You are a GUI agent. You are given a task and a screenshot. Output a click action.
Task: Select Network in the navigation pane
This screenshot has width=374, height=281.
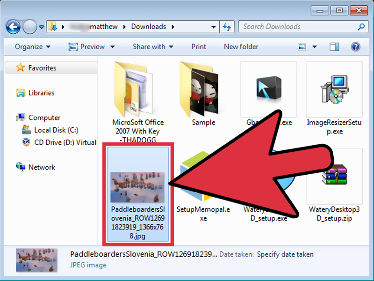(42, 167)
